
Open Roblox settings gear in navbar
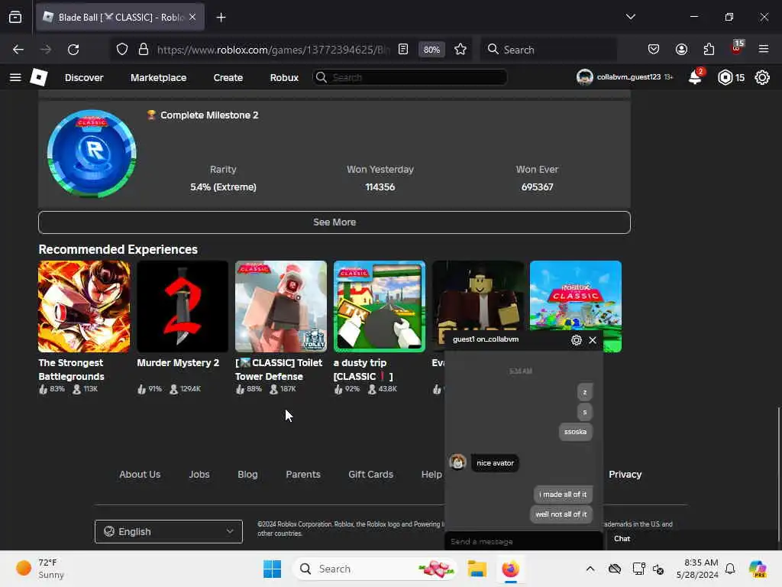762,77
